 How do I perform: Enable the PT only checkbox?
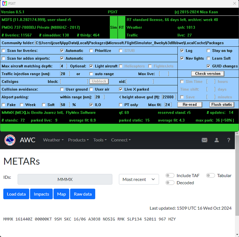coord(121,105)
